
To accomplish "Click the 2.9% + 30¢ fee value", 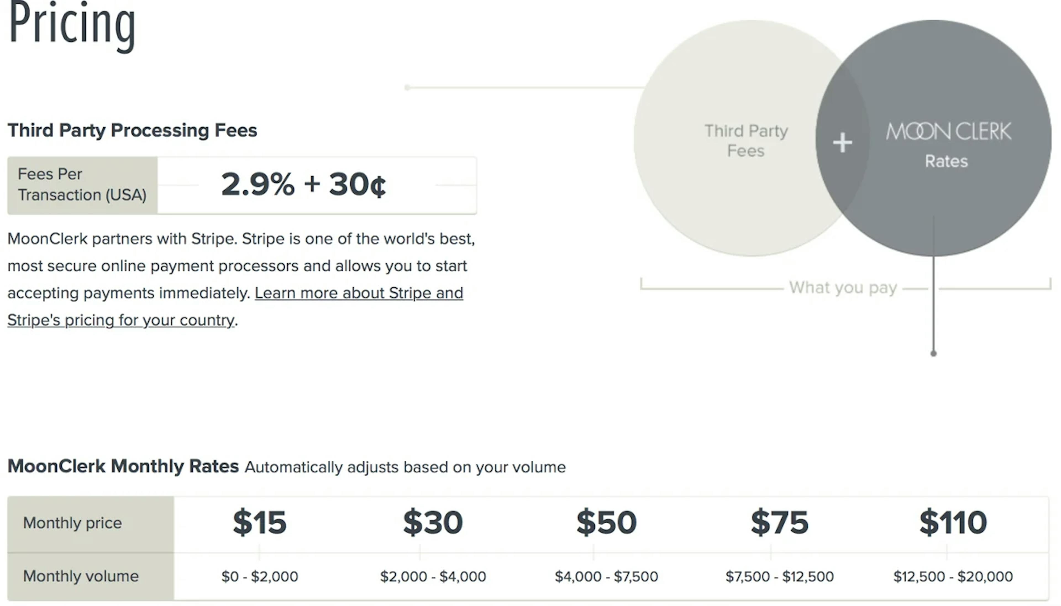I will 303,184.
